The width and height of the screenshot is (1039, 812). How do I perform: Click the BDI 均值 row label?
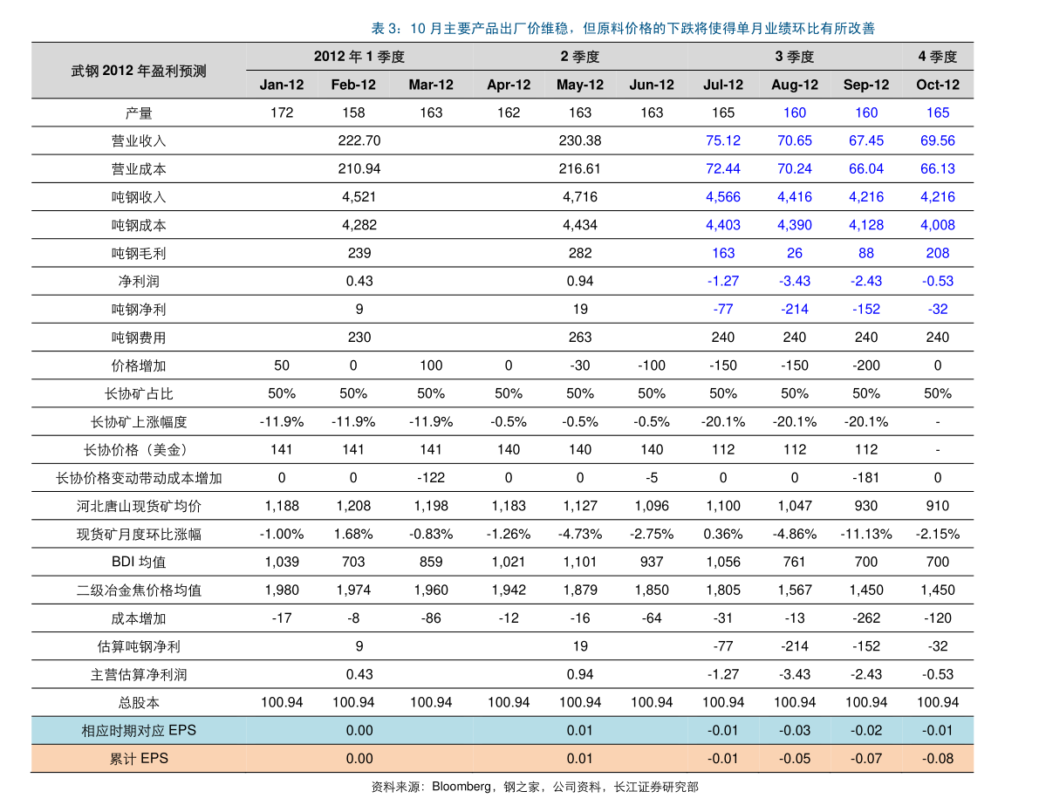click(139, 563)
